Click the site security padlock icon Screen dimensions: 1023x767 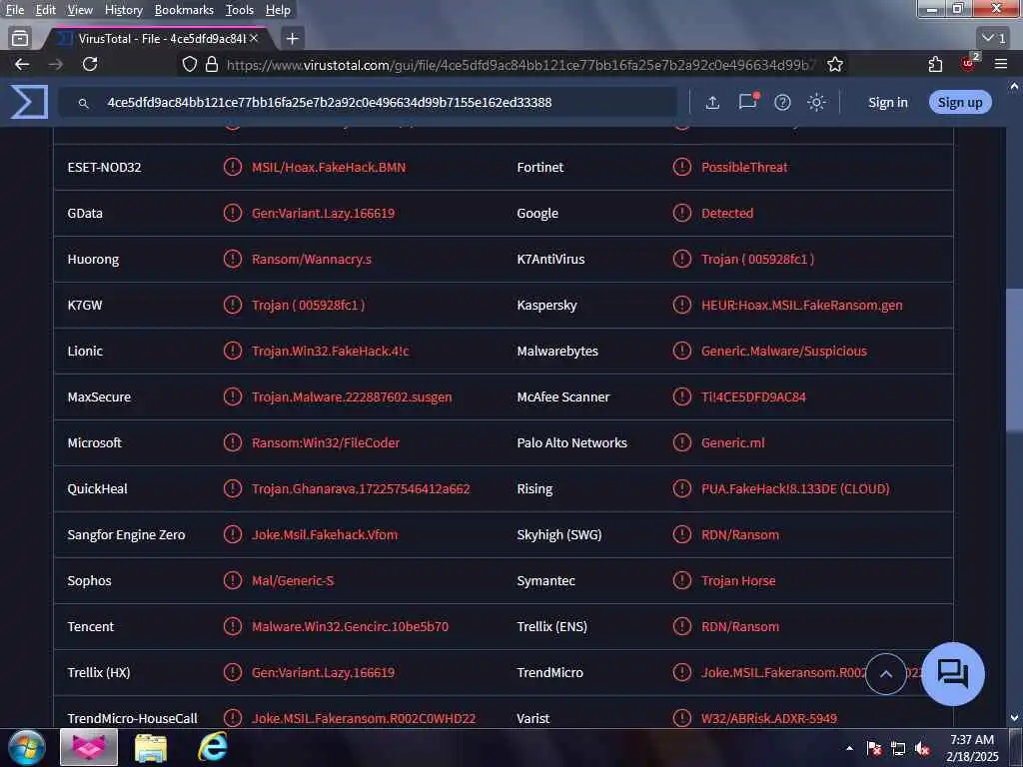(212, 64)
